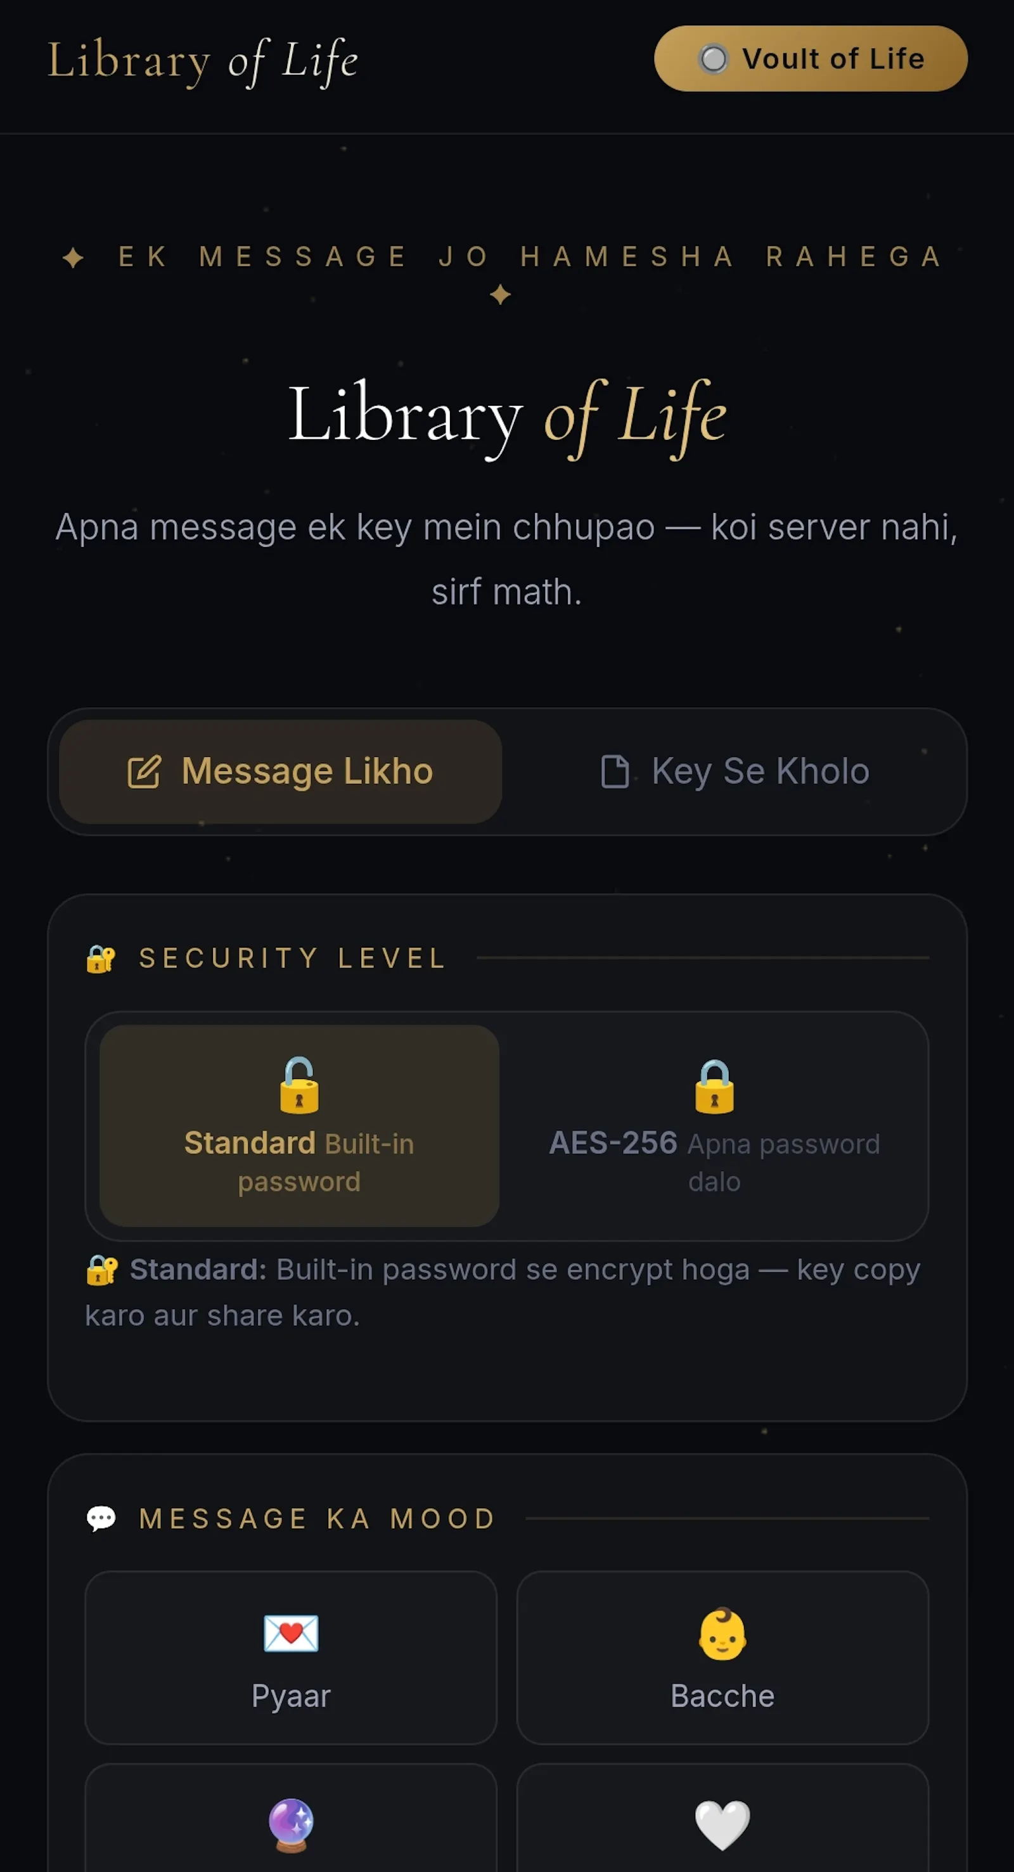This screenshot has width=1014, height=1872.
Task: Select the white heart mood card
Action: (722, 1818)
